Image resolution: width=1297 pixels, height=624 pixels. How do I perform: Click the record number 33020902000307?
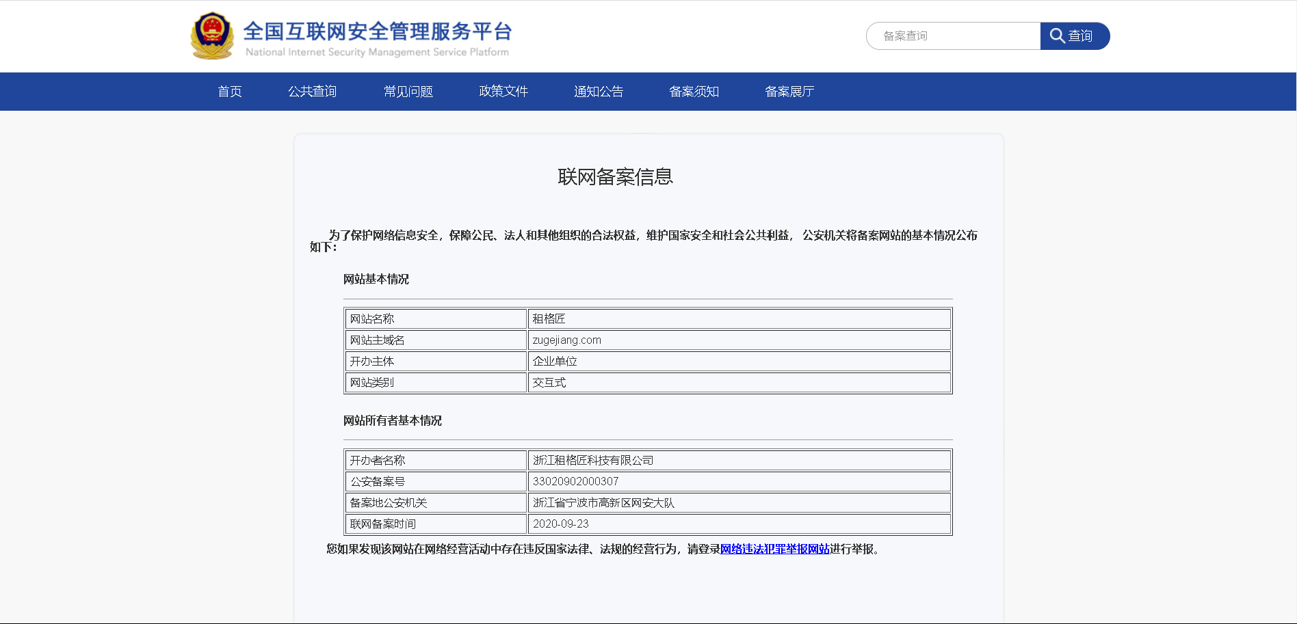(x=576, y=482)
